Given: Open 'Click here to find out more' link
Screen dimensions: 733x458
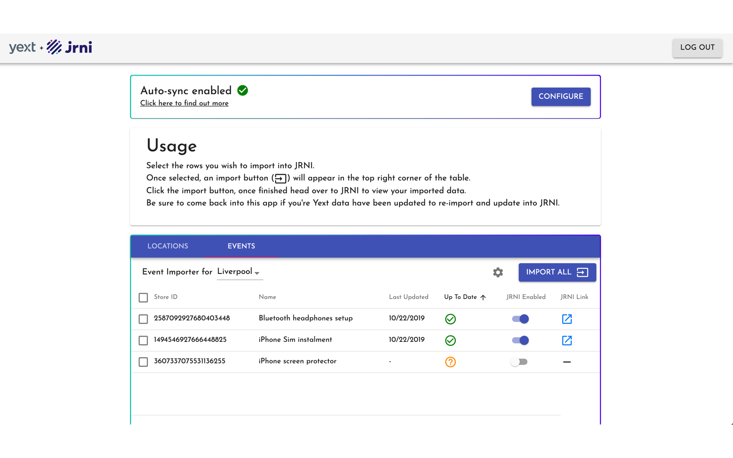Looking at the screenshot, I should (184, 103).
